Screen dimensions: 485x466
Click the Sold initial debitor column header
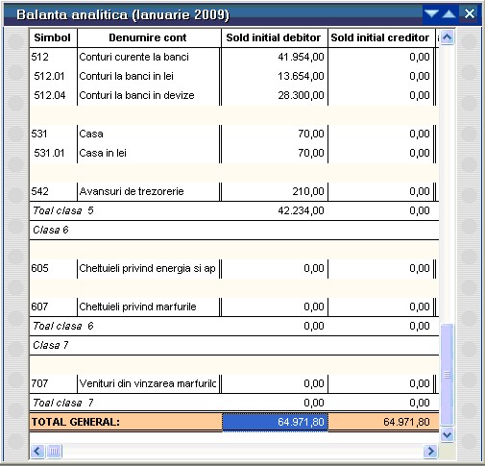click(274, 37)
